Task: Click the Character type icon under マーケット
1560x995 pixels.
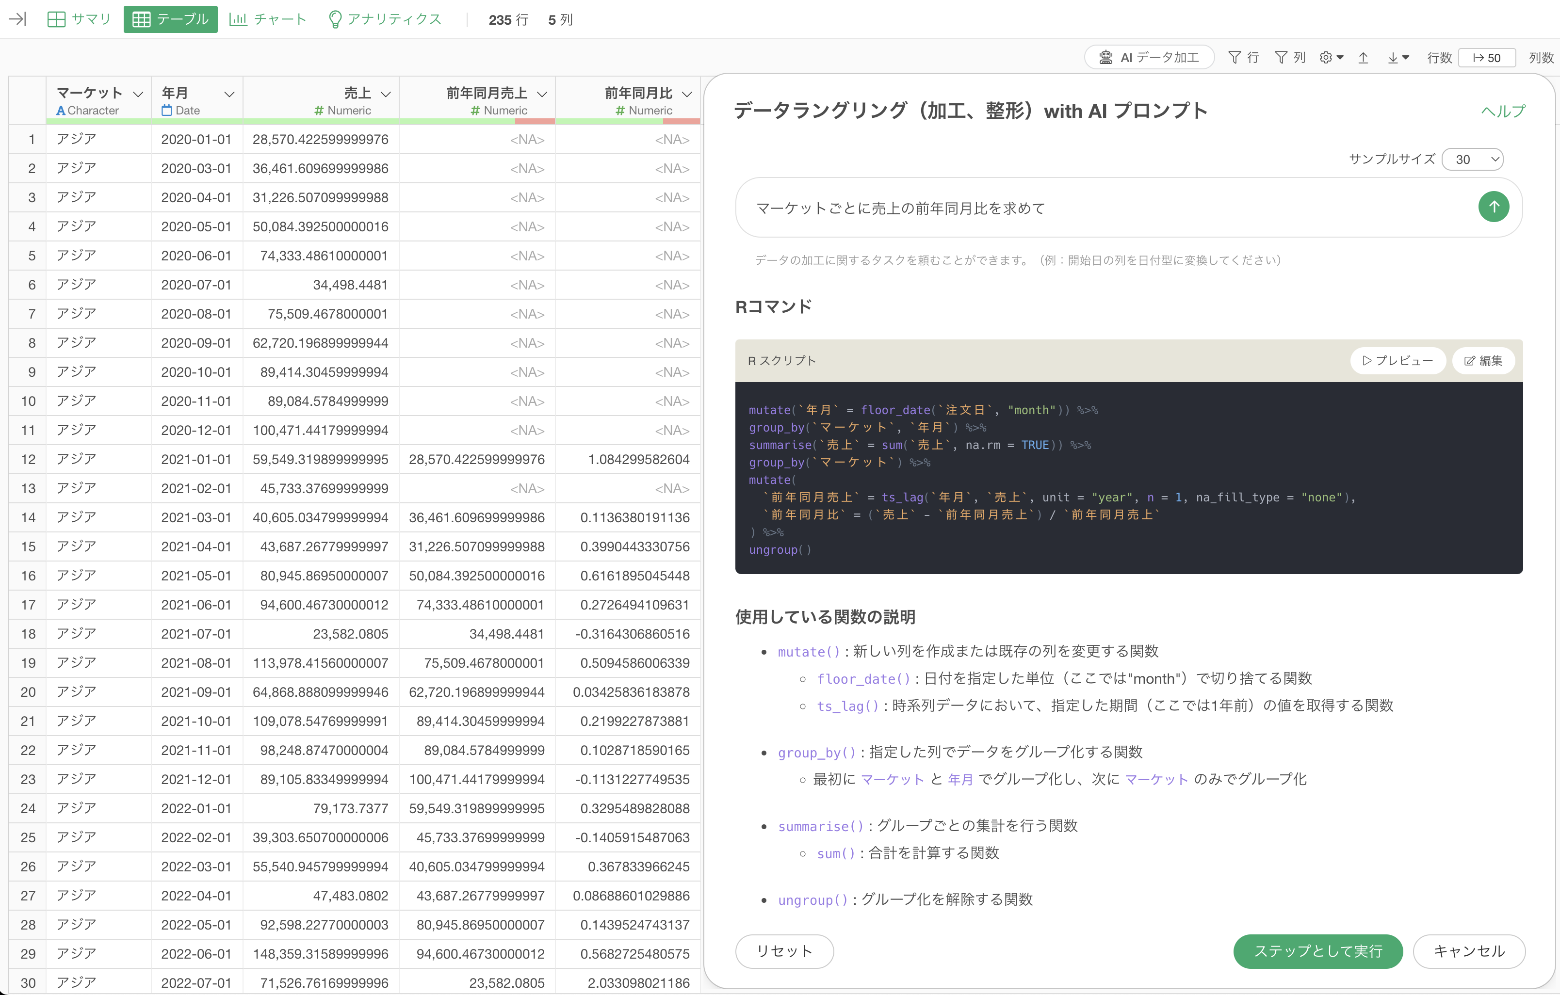Action: [61, 111]
